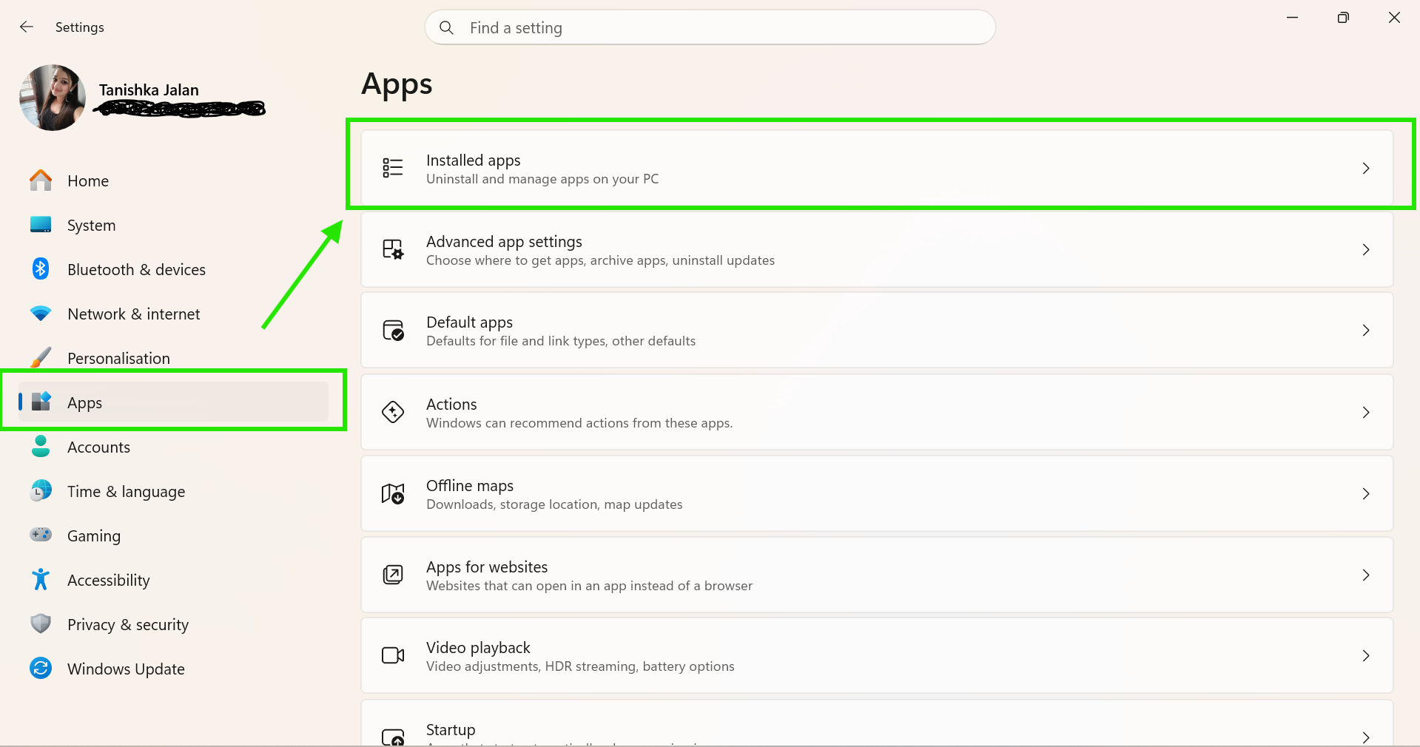The height and width of the screenshot is (747, 1420).
Task: Click the Personalisation paintbrush icon
Action: coord(41,357)
